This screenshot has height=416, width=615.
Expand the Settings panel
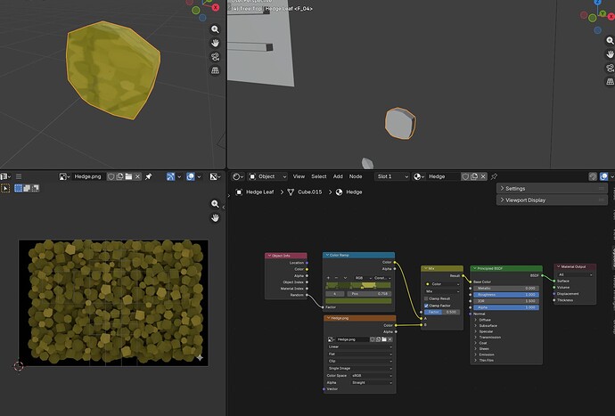point(552,189)
